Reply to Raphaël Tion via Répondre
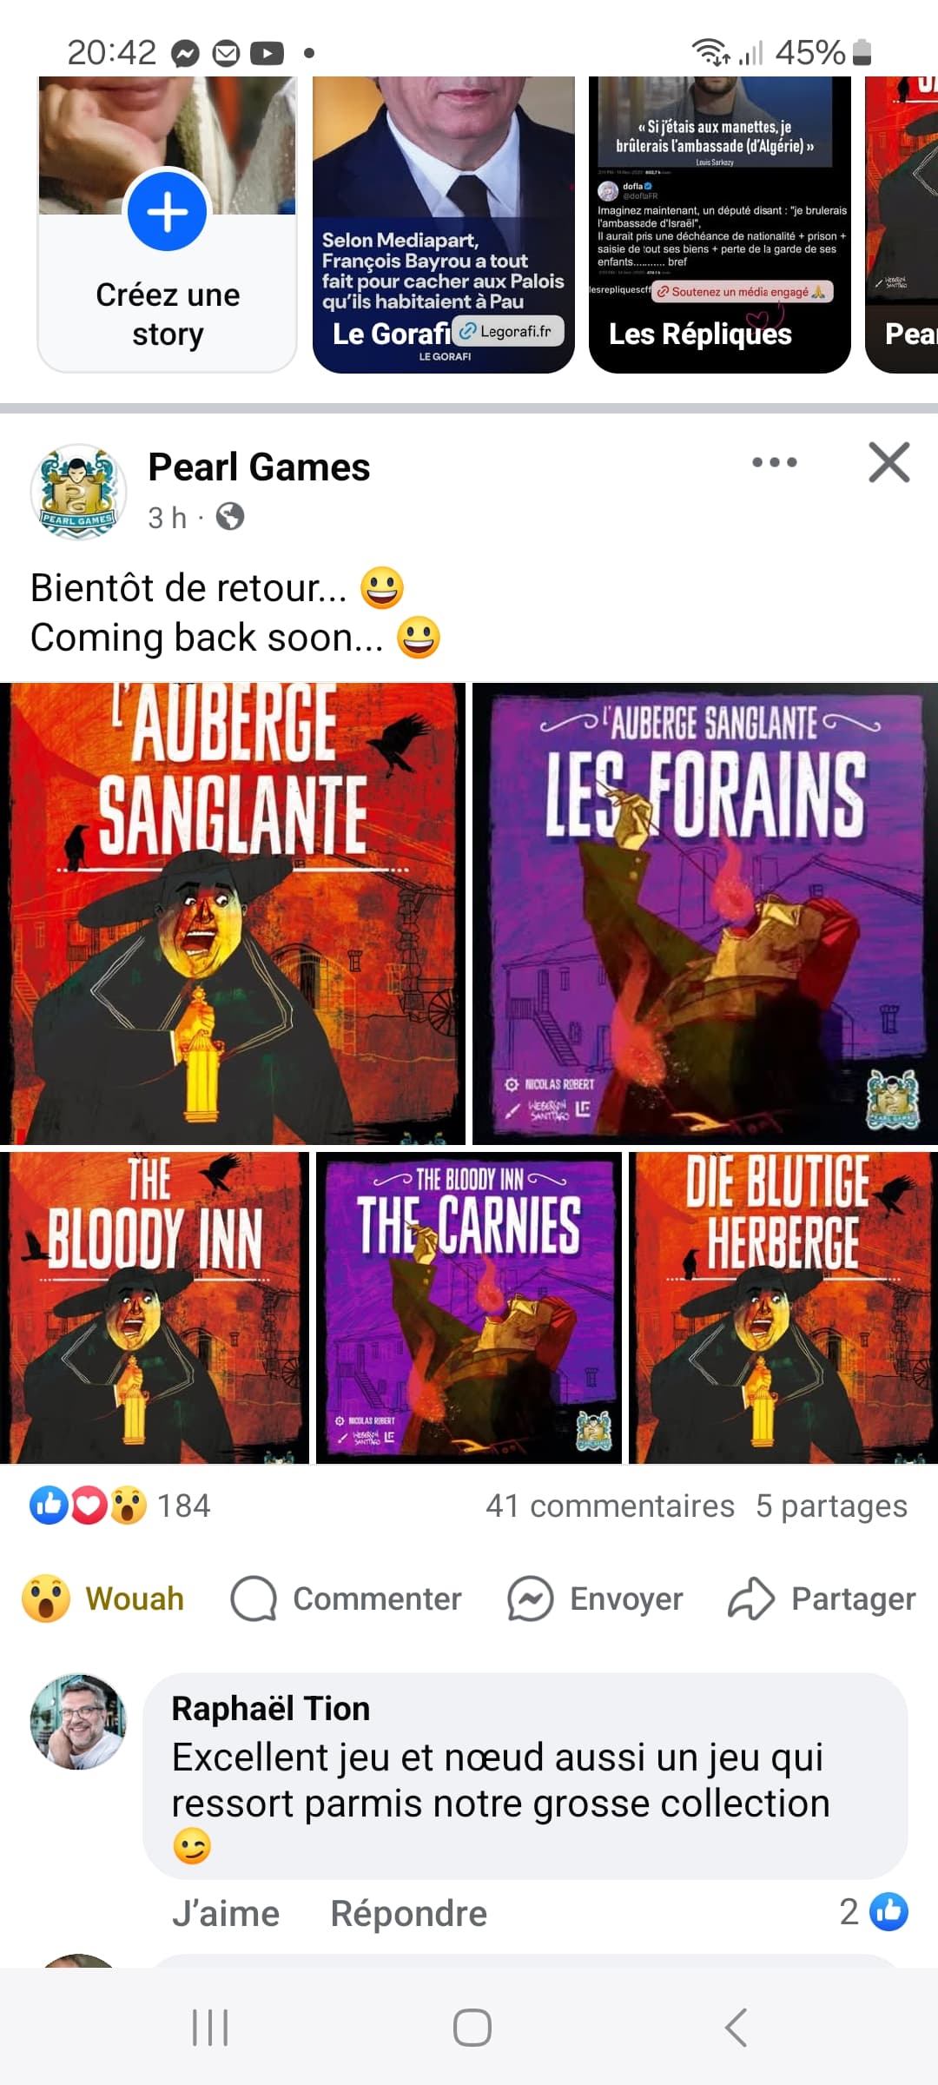 408,1913
